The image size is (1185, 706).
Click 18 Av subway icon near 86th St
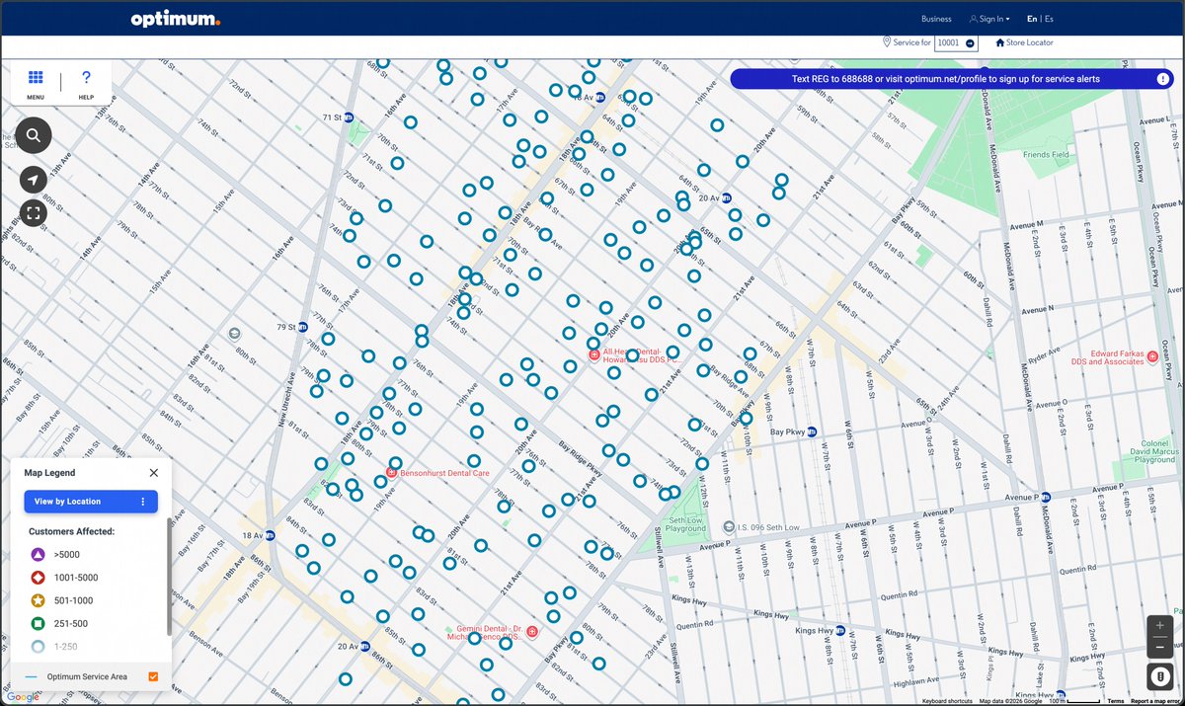[270, 535]
